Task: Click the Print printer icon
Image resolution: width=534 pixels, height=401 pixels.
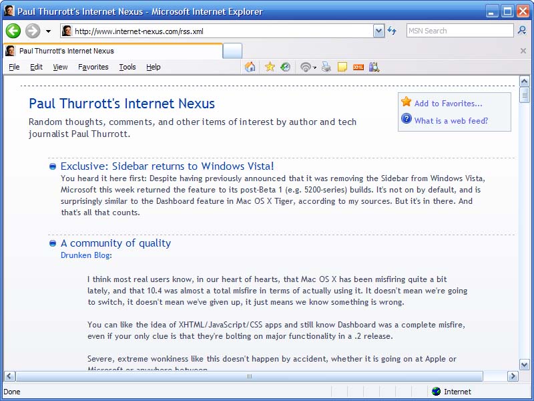Action: pyautogui.click(x=326, y=67)
